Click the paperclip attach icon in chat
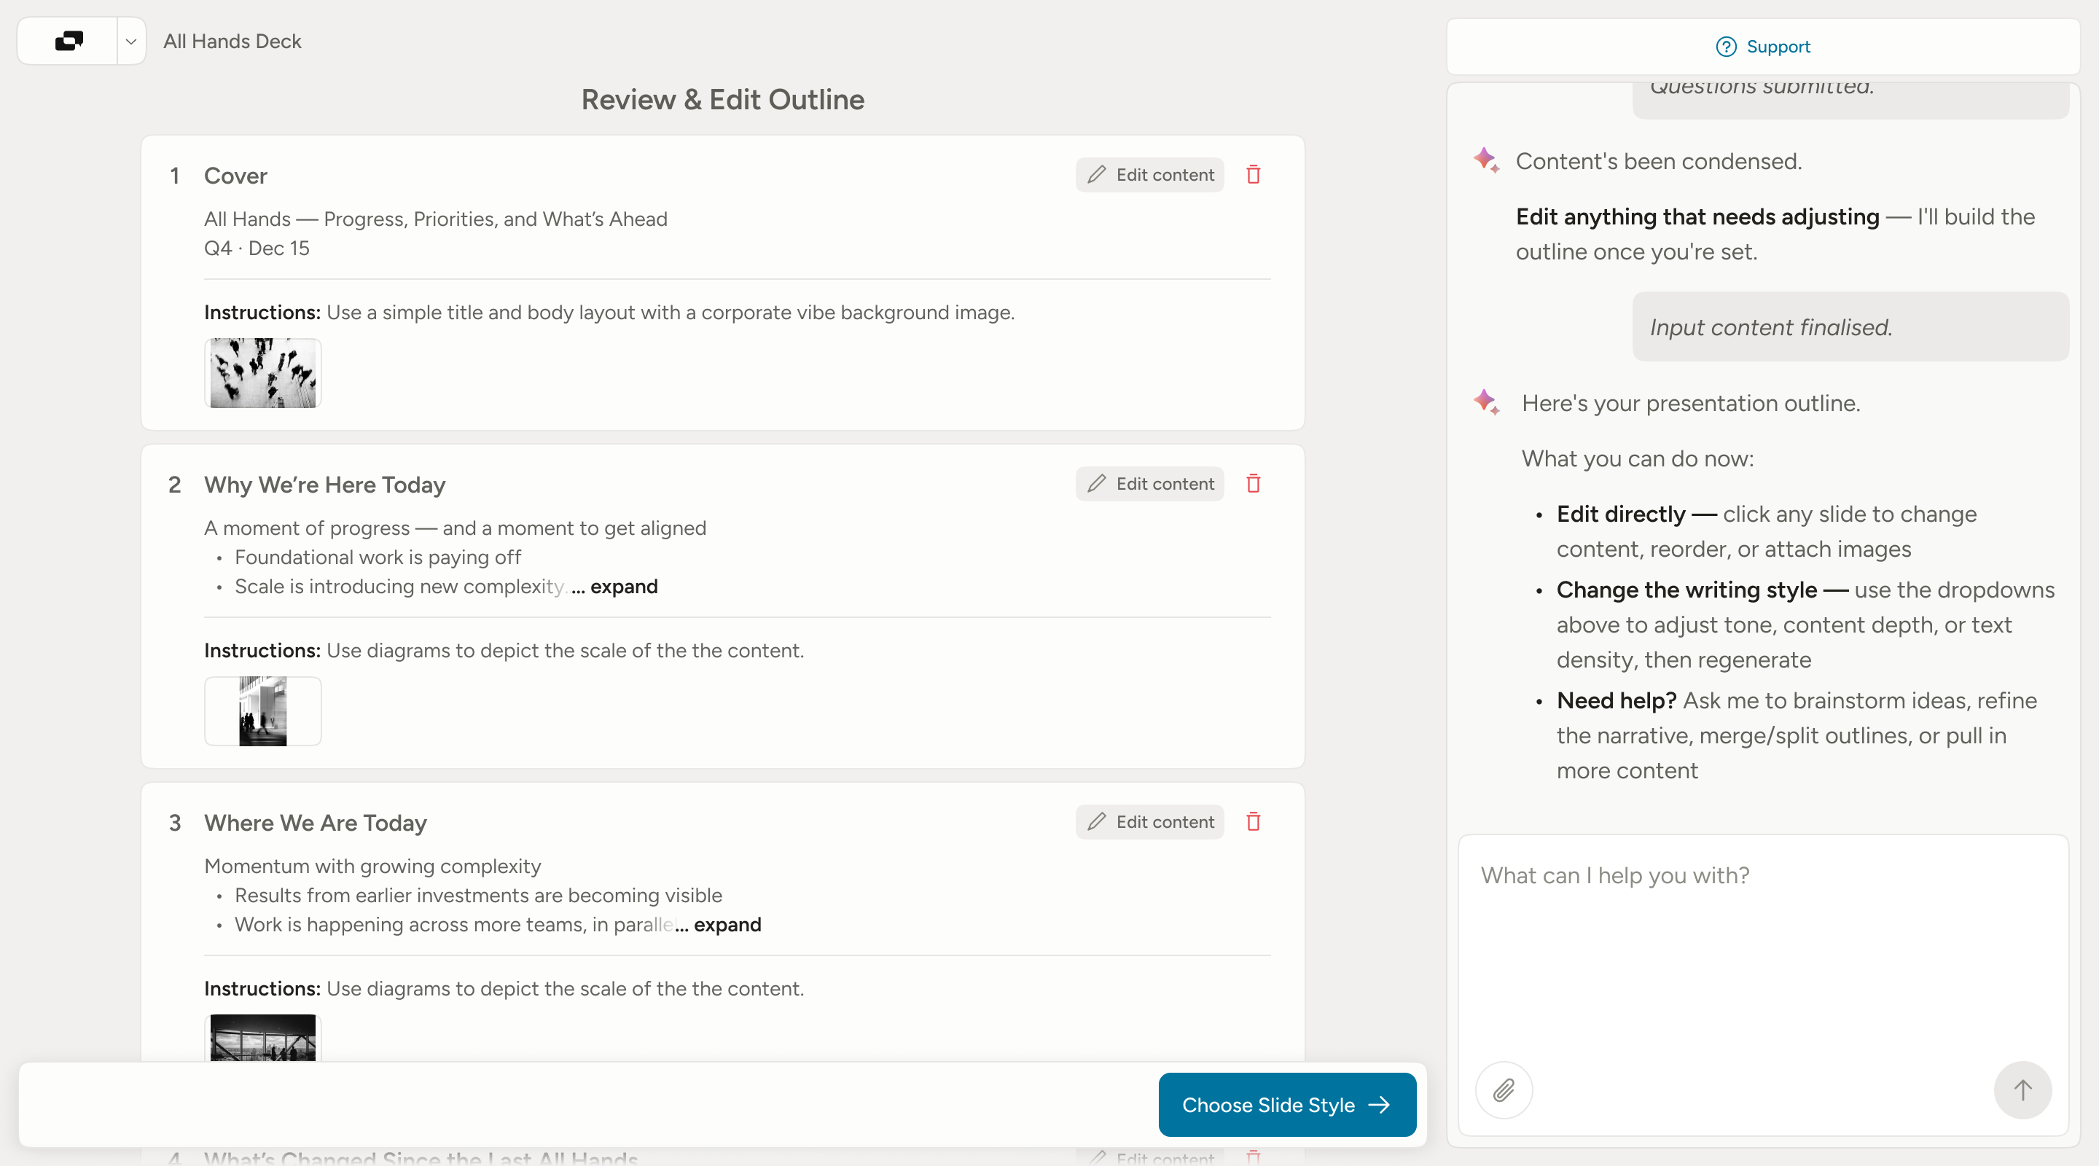Image resolution: width=2099 pixels, height=1166 pixels. click(x=1504, y=1089)
